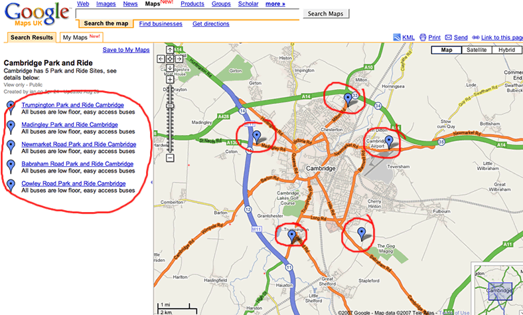Click the pin icon beside Babraham Road Park and Ride

tap(11, 166)
